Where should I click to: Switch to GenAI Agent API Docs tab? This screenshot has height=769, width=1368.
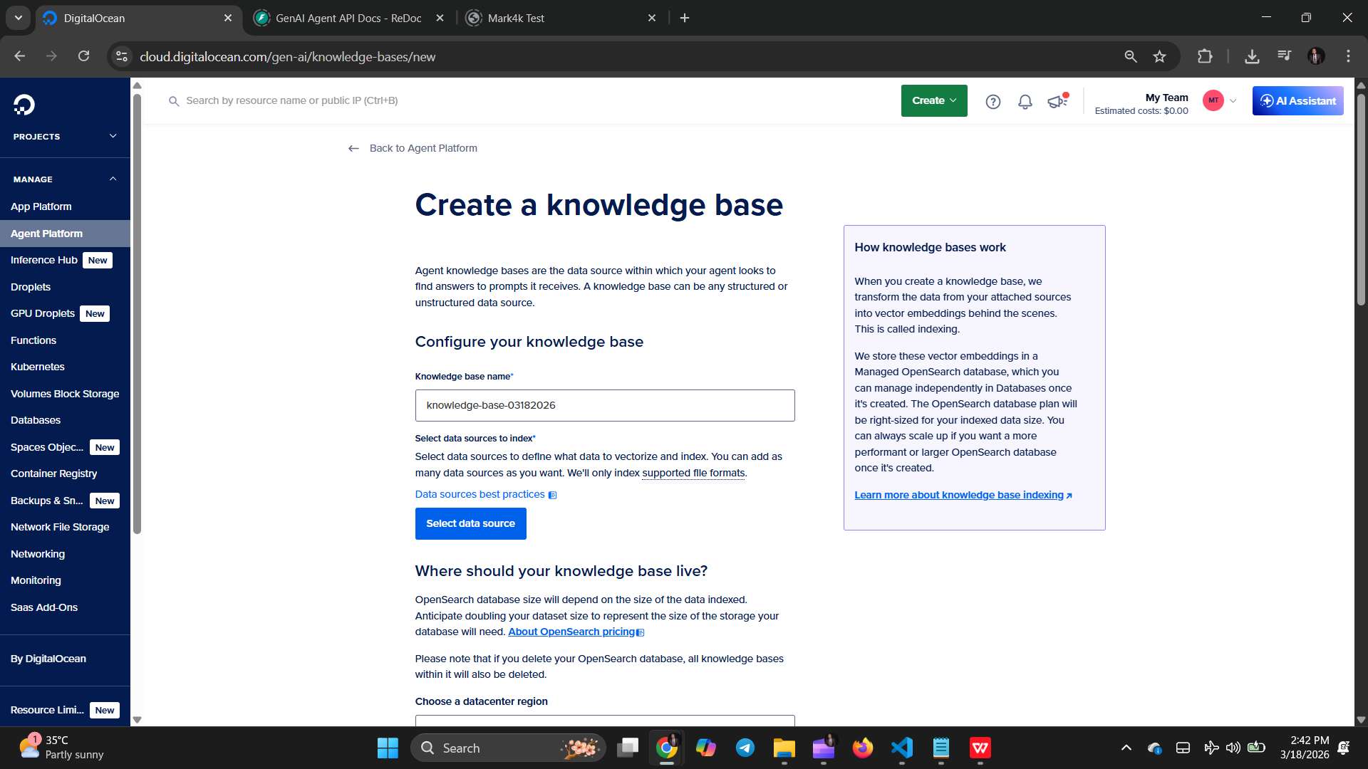[x=348, y=18]
